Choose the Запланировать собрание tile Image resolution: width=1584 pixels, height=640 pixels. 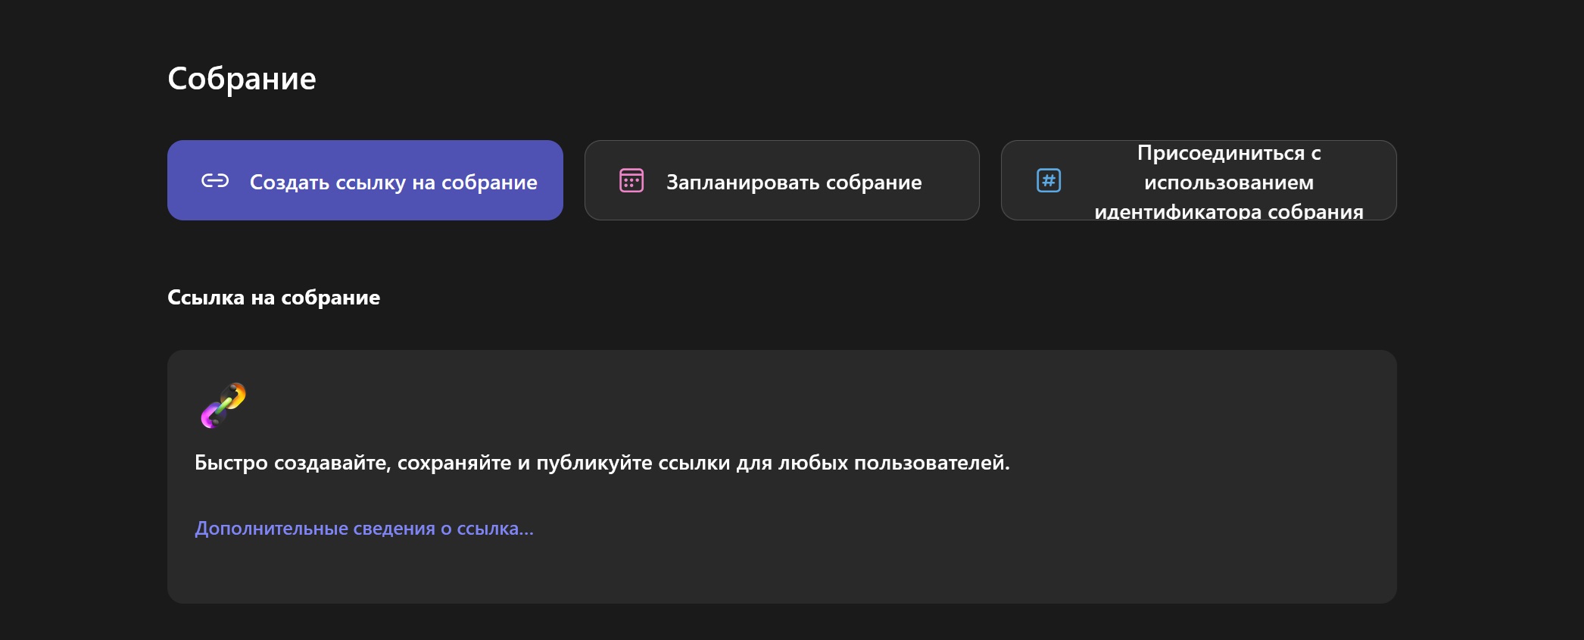781,180
